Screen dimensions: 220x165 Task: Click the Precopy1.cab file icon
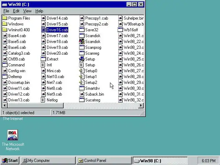point(82,18)
